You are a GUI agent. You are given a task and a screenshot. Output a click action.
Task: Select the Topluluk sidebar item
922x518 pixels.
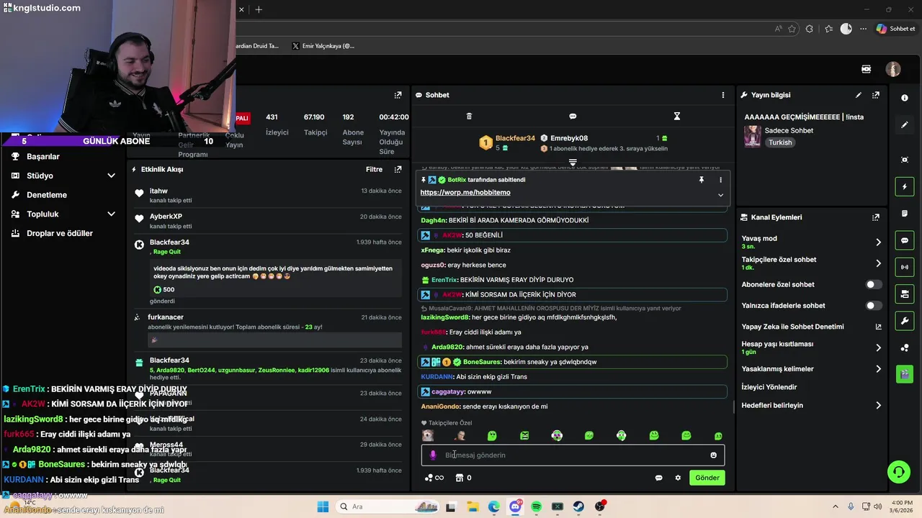(x=42, y=214)
